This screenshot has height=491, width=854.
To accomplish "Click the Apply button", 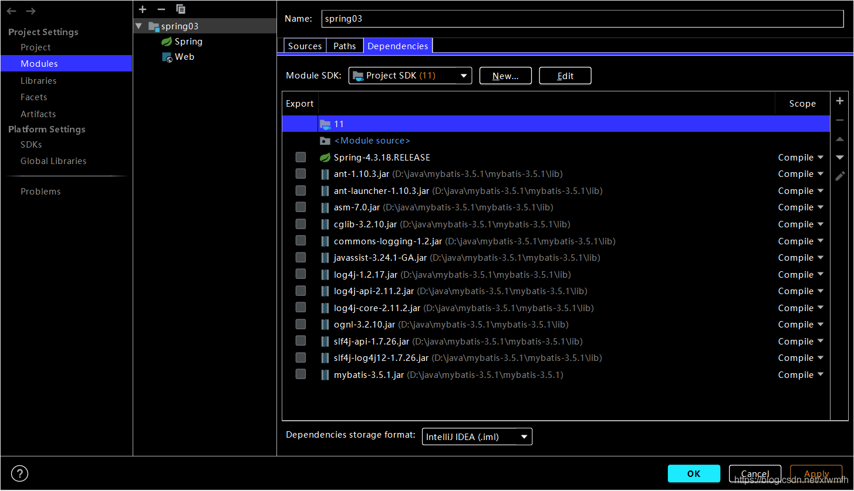I will point(816,473).
